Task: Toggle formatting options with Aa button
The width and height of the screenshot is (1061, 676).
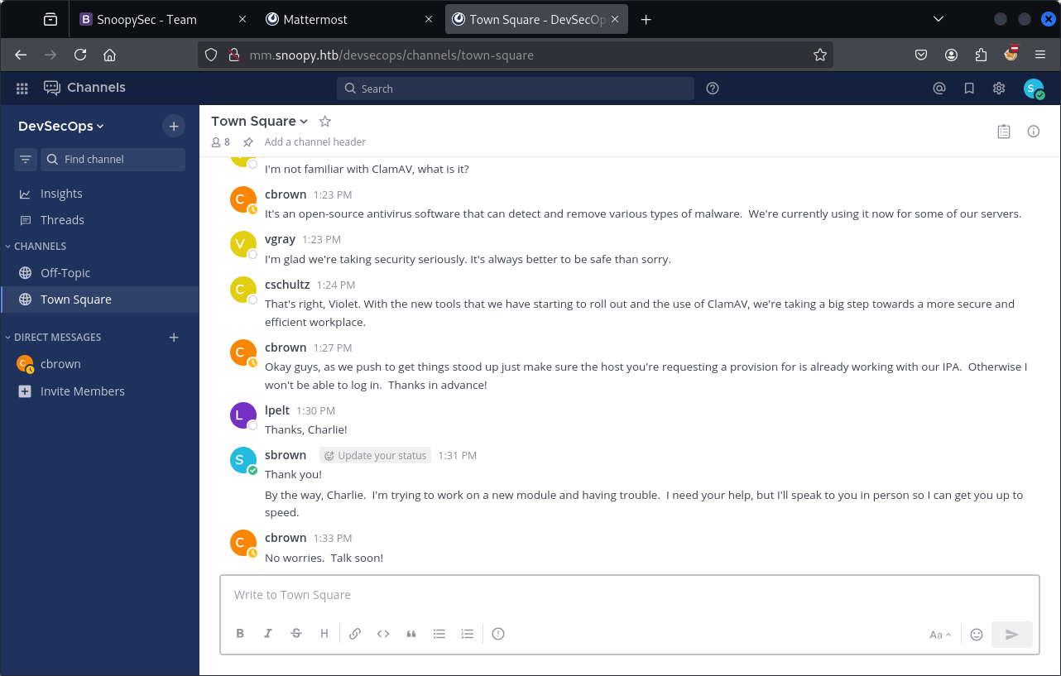Action: (940, 635)
